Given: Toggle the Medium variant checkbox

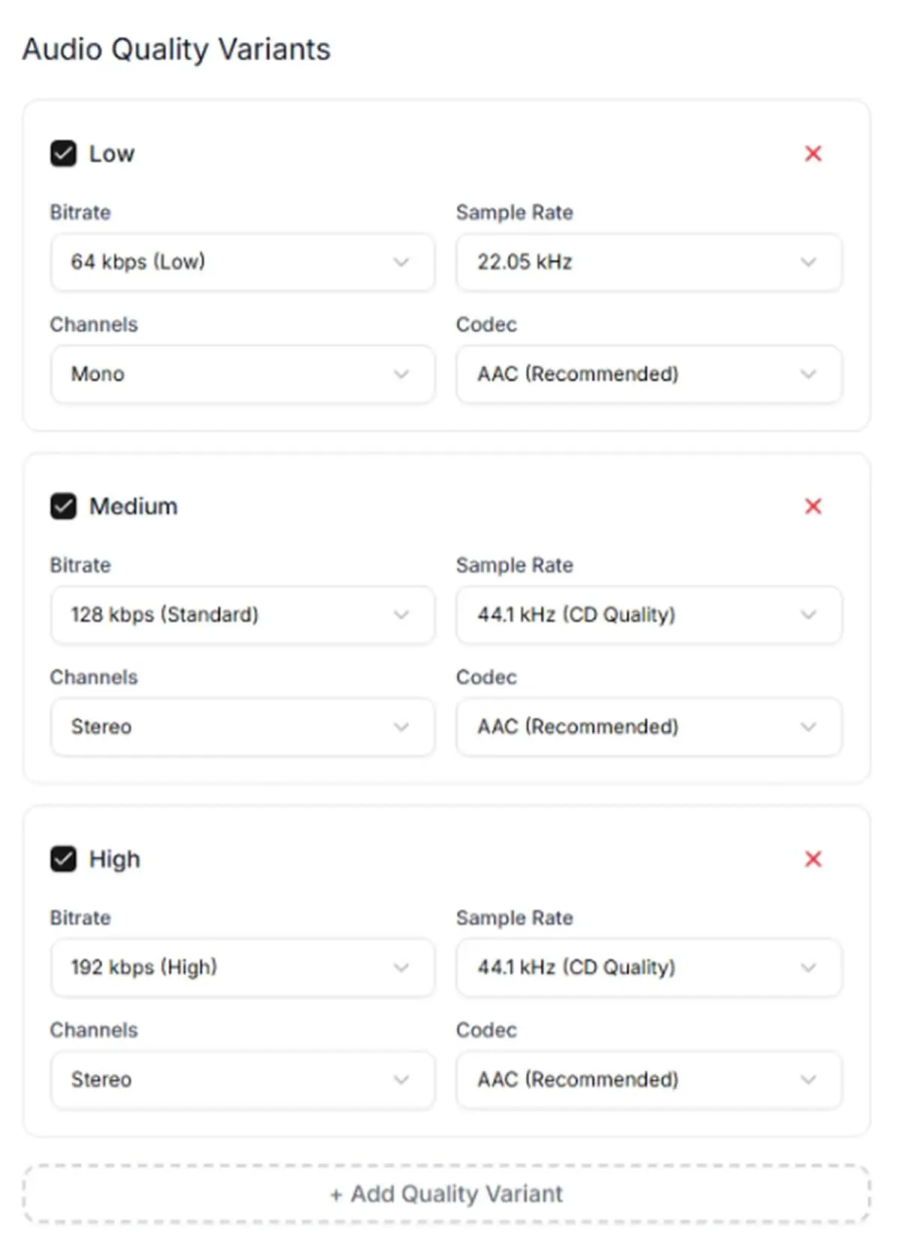Looking at the screenshot, I should 63,506.
